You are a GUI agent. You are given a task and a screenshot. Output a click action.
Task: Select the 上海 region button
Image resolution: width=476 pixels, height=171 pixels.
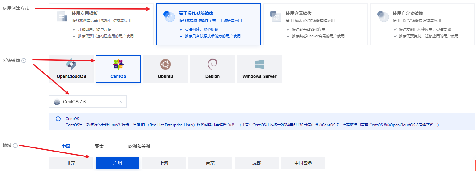tap(164, 163)
